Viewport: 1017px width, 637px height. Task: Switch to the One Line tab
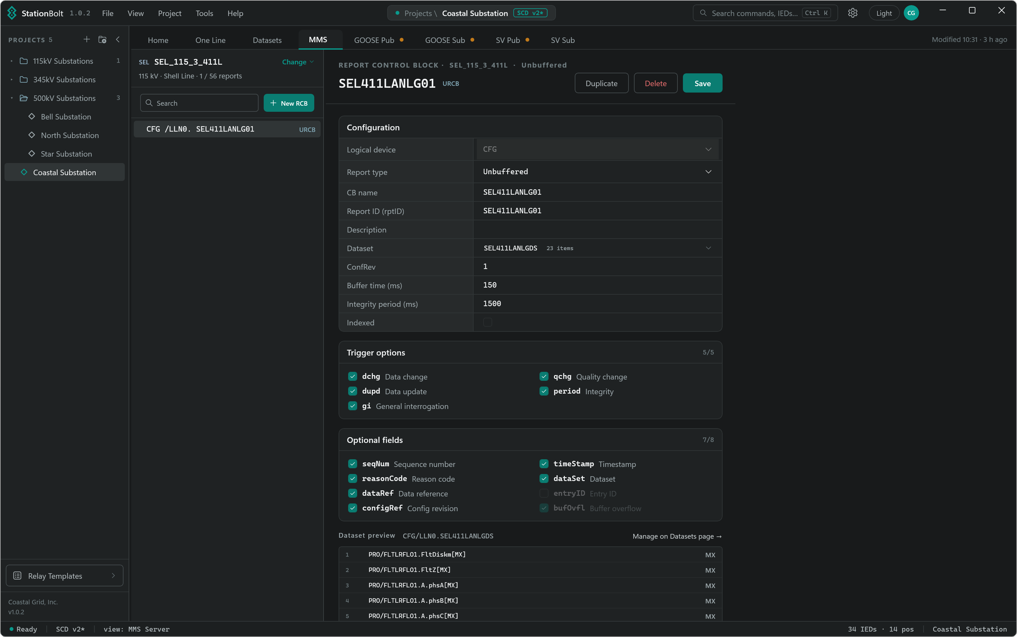tap(211, 40)
